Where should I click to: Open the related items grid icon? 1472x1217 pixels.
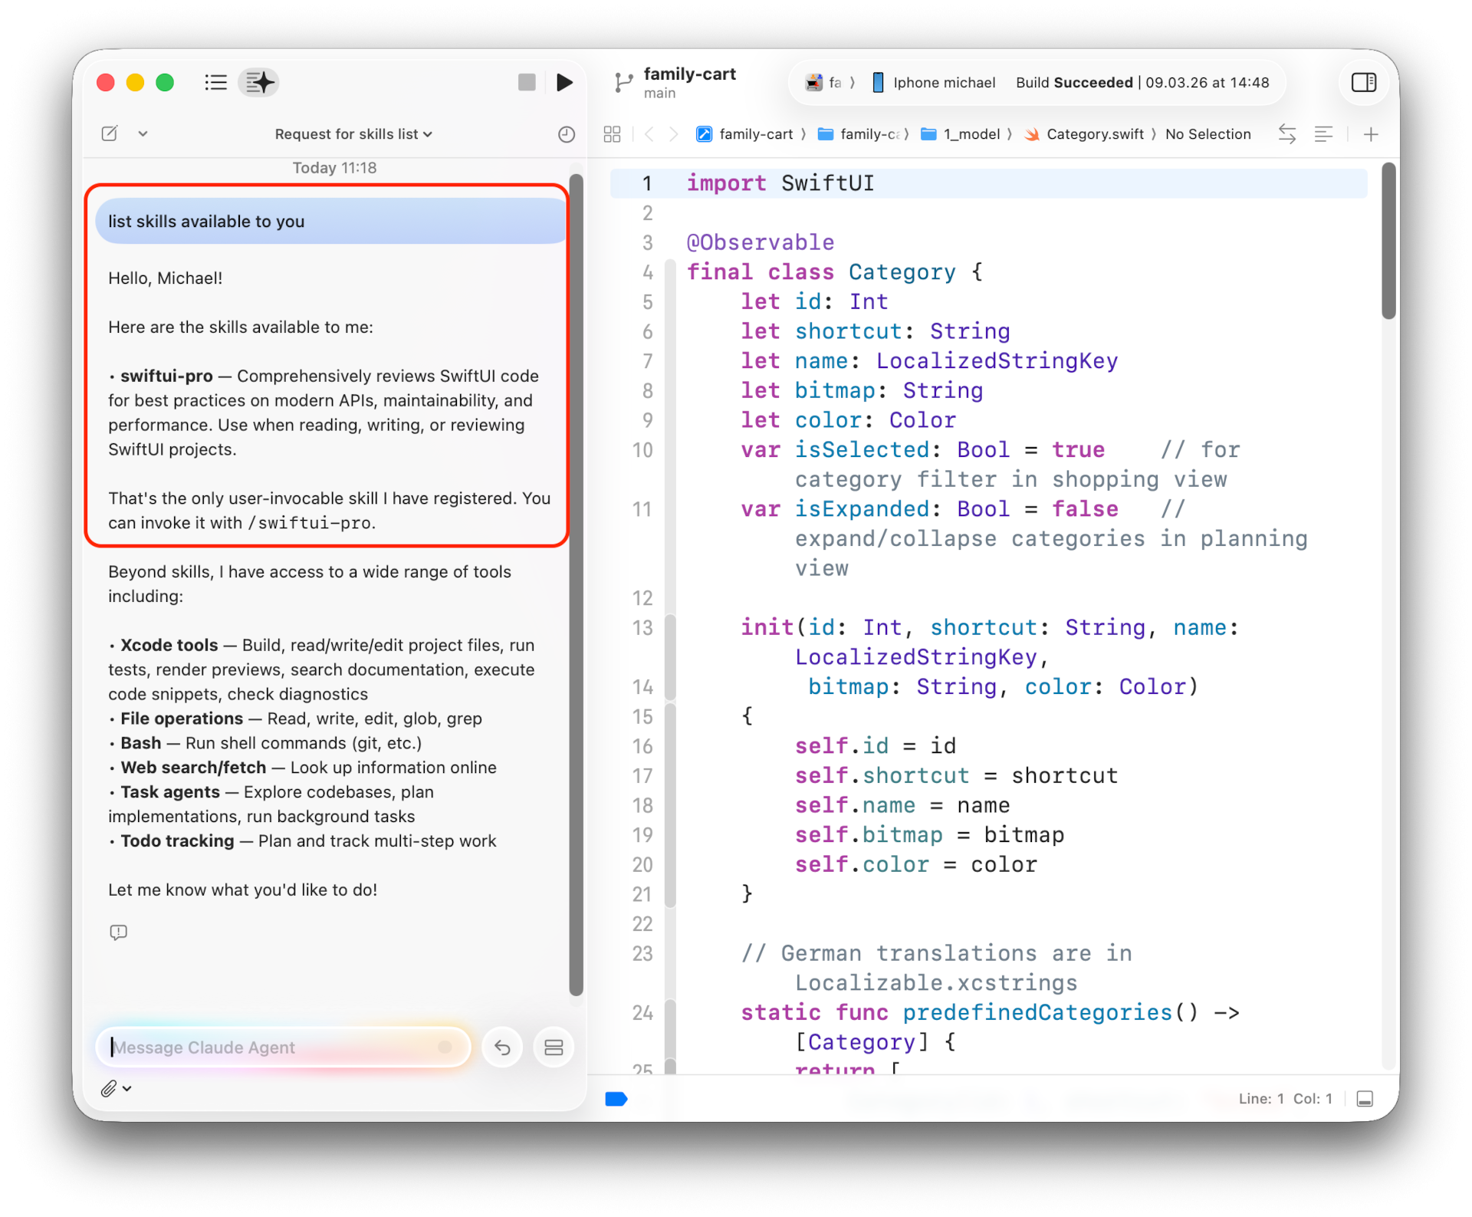(612, 134)
